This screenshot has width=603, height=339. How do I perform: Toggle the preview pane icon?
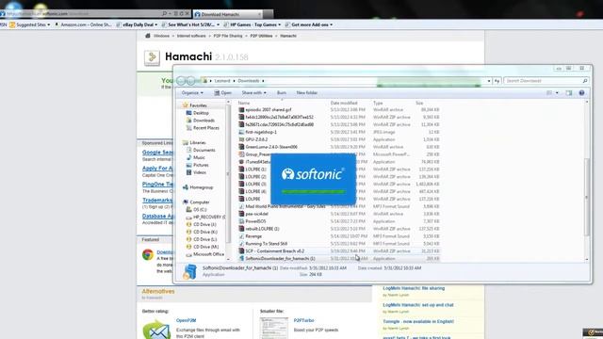point(568,92)
